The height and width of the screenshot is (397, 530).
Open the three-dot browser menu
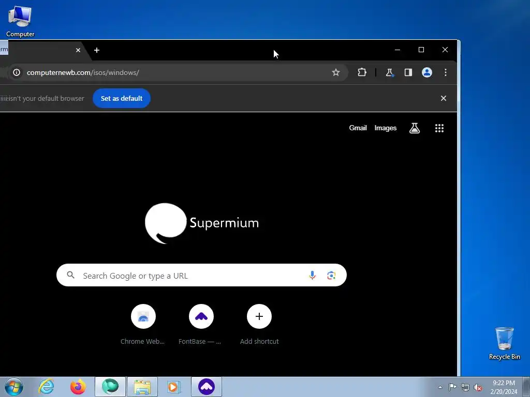446,72
